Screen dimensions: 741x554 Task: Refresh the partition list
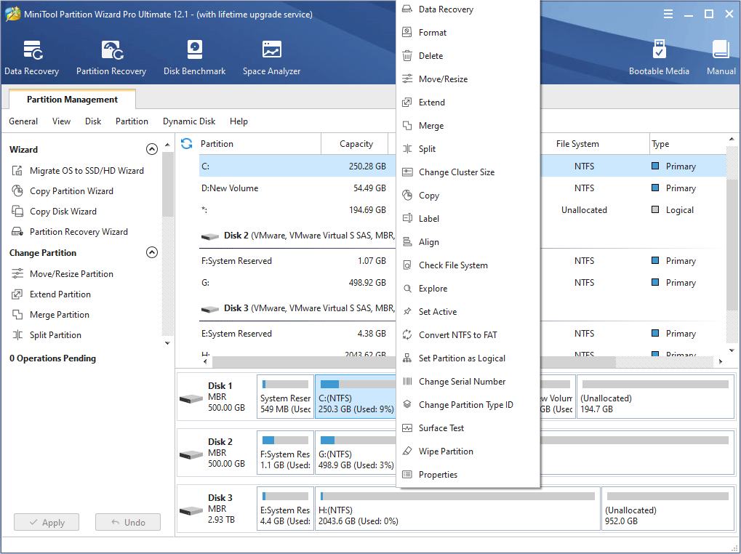pos(187,143)
